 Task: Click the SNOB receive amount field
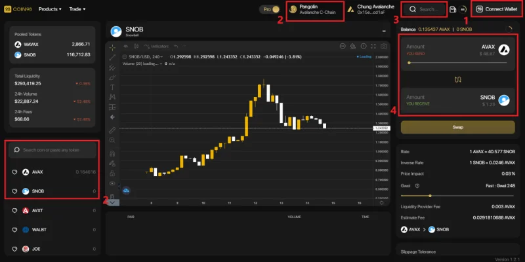[415, 97]
